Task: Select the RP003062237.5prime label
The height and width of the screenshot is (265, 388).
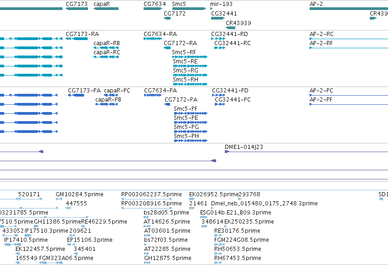Action: 151,194
